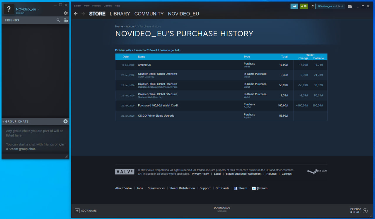The width and height of the screenshot is (375, 219).
Task: Collapse the Group Chats section
Action: [4, 121]
